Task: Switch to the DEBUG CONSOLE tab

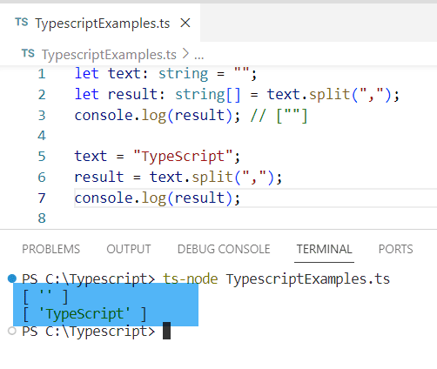Action: pos(224,249)
